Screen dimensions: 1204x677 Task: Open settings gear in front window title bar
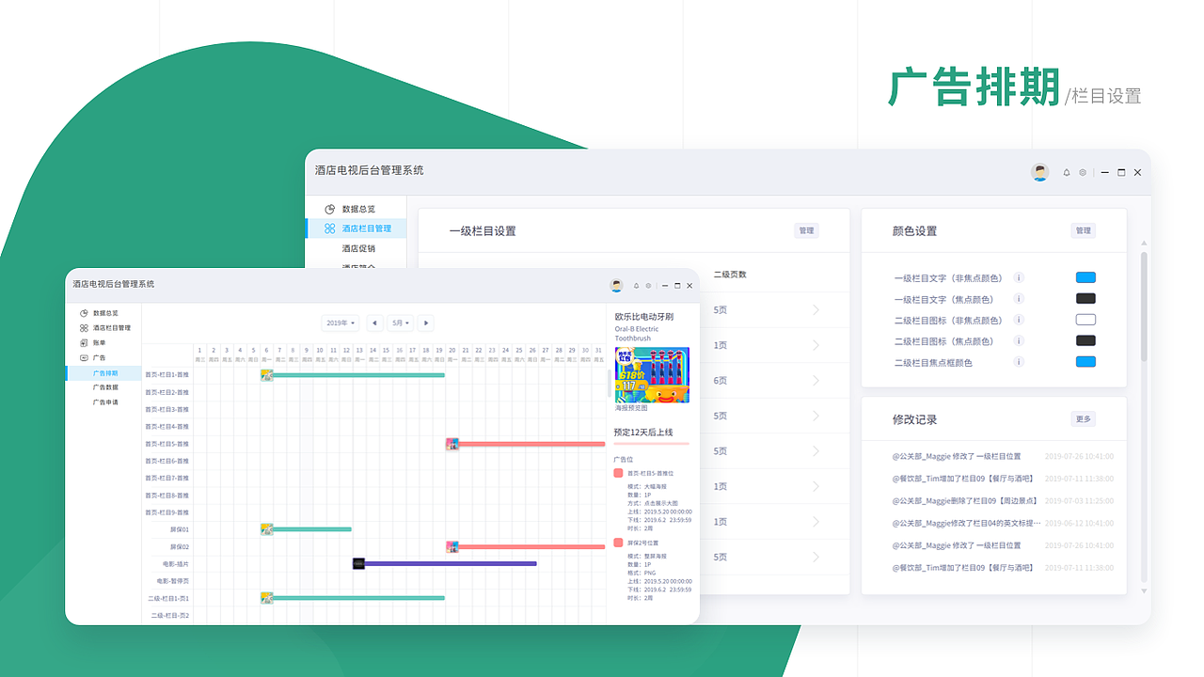pos(648,286)
